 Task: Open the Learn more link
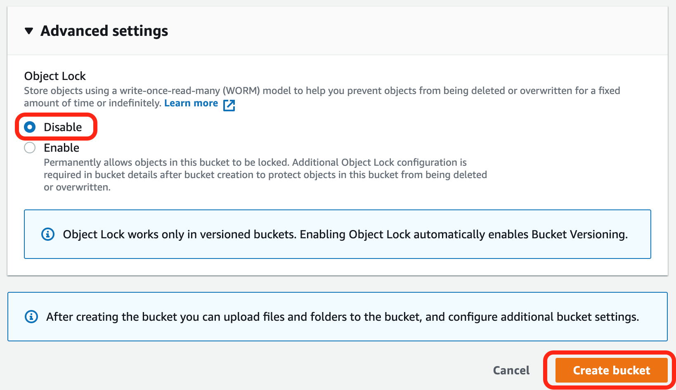[191, 103]
